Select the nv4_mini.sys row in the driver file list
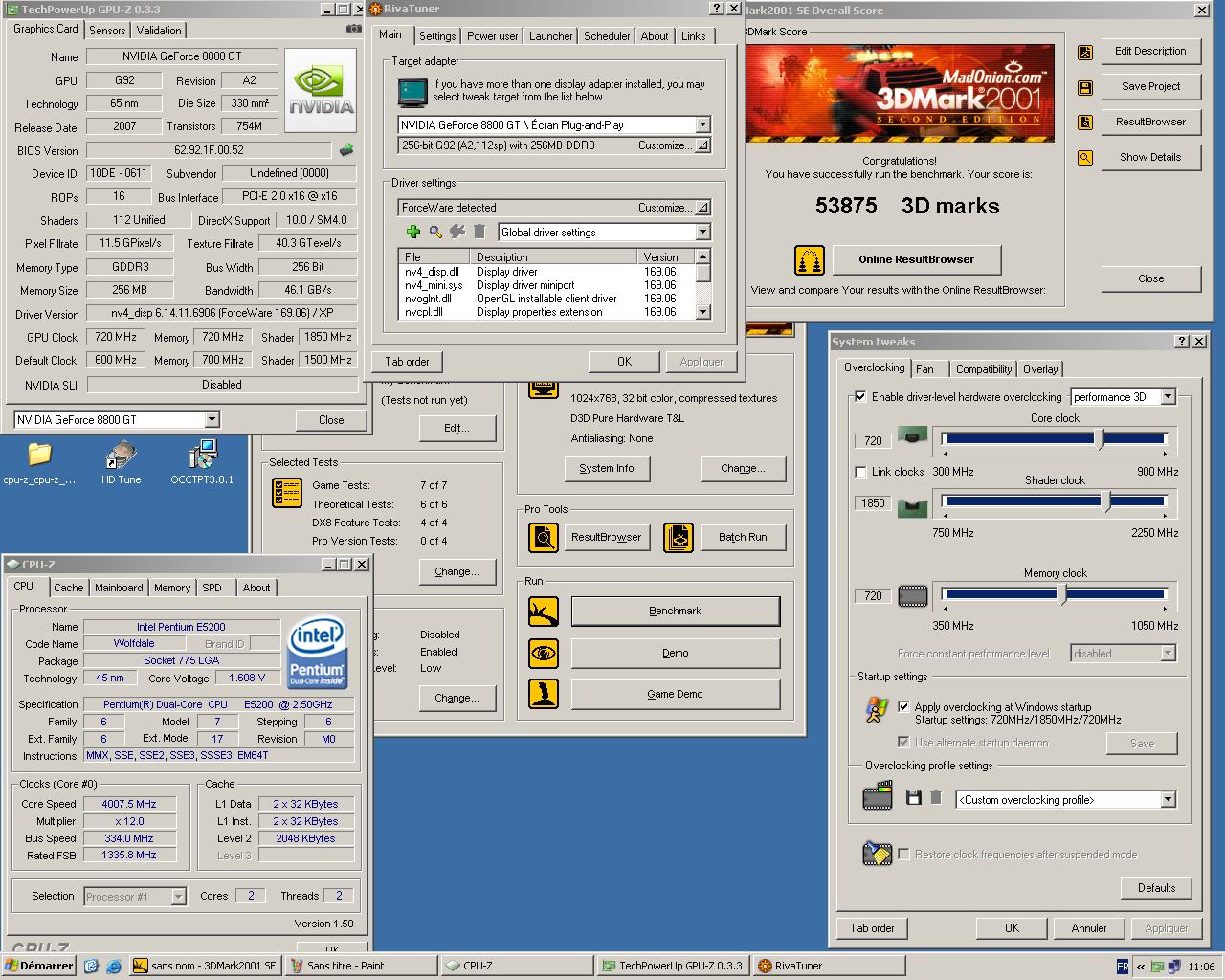The width and height of the screenshot is (1225, 980). click(x=547, y=285)
